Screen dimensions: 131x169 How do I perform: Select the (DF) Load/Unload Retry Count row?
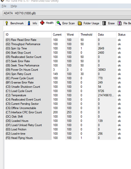68,125
